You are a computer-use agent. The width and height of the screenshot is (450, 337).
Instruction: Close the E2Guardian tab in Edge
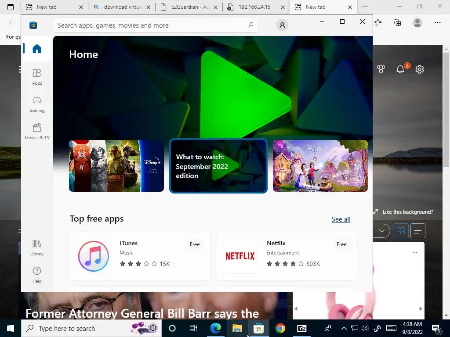click(x=215, y=7)
